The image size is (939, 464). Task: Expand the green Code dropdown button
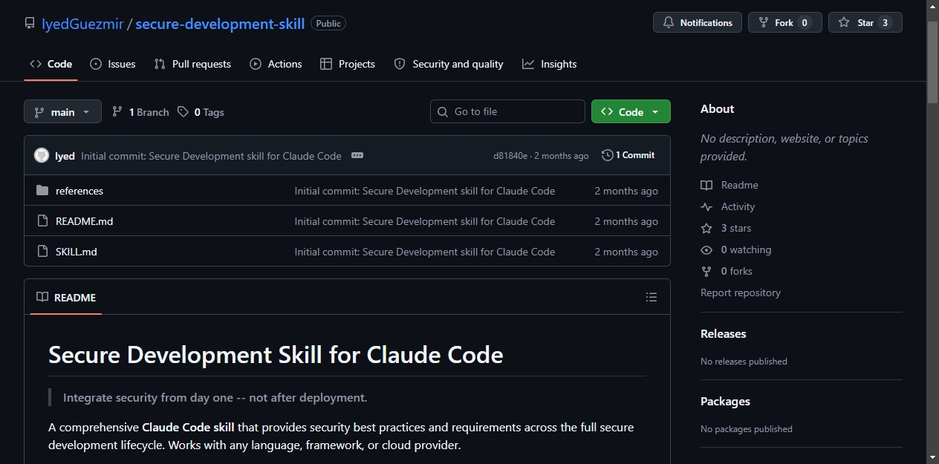(x=631, y=111)
